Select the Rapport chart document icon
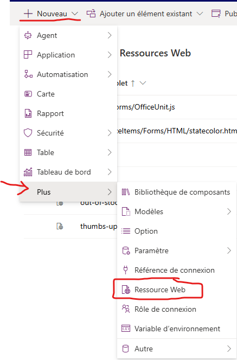Screen dimensions: 237x360 (x=28, y=113)
